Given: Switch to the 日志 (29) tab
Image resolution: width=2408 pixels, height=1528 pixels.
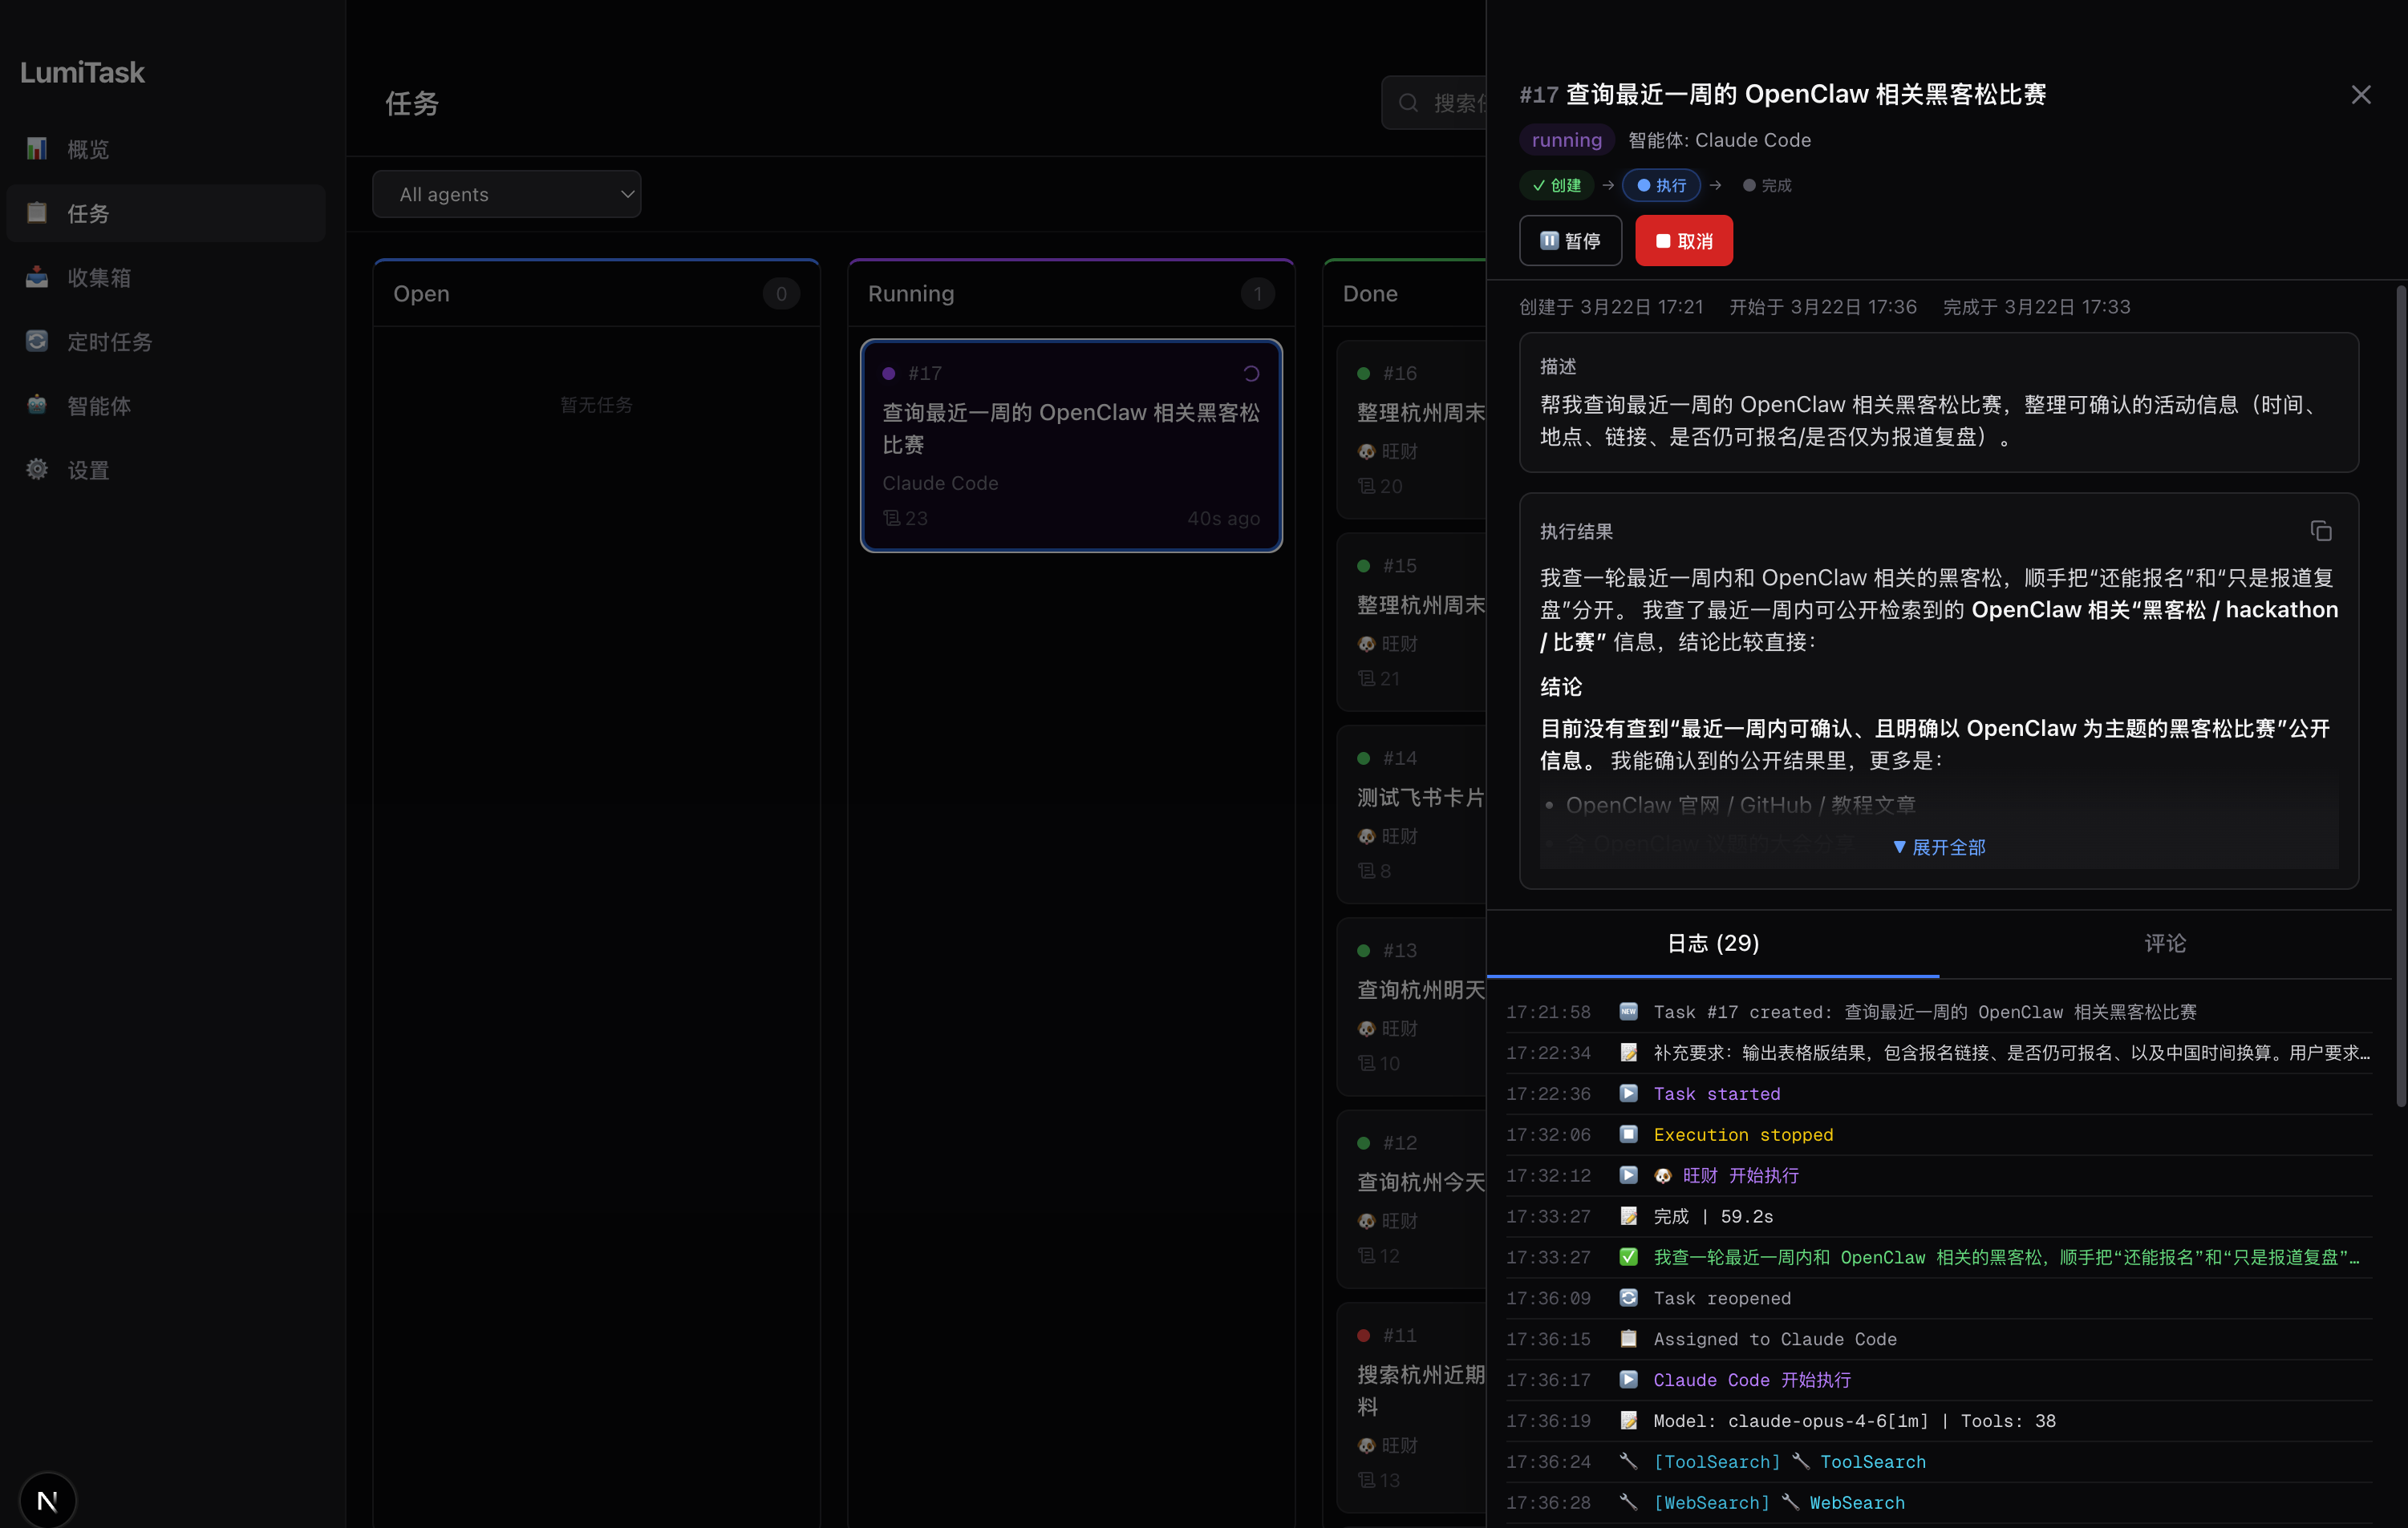Looking at the screenshot, I should (x=1713, y=944).
